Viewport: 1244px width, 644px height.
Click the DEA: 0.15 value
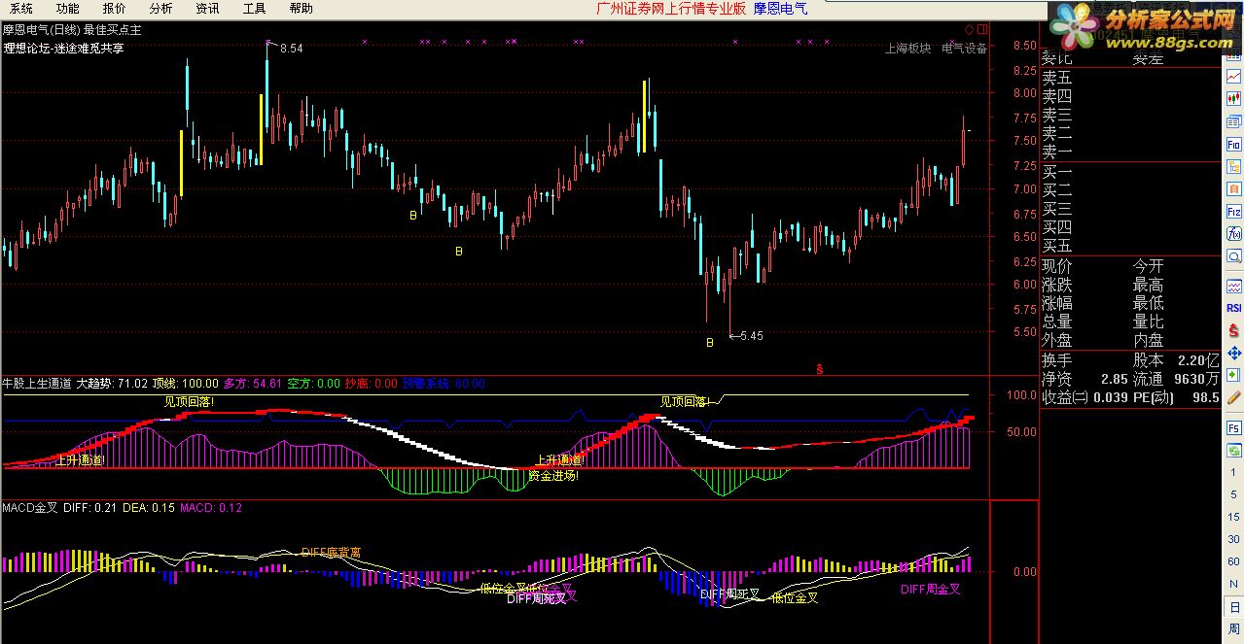(149, 507)
